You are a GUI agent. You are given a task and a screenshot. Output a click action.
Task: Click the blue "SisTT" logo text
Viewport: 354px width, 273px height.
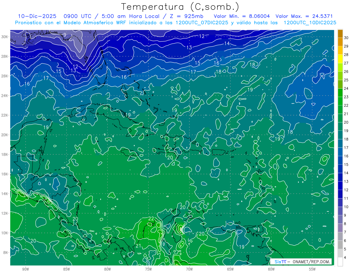(280, 262)
